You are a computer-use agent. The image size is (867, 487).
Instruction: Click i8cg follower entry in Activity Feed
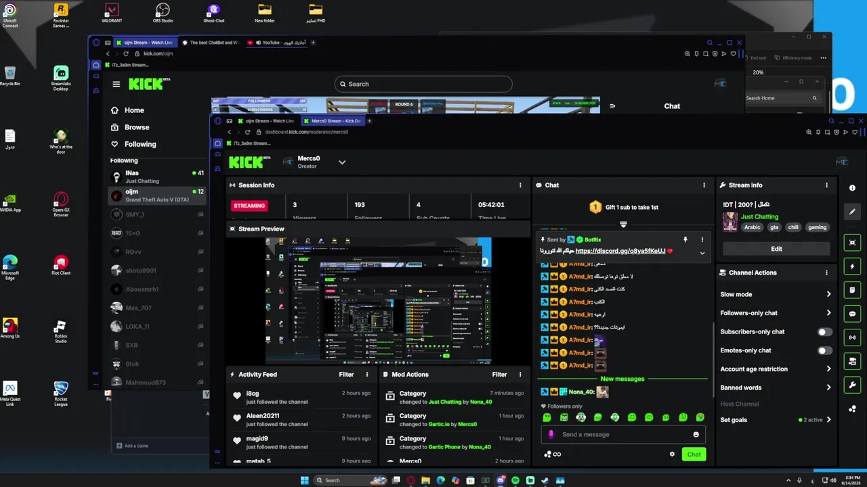pyautogui.click(x=301, y=397)
